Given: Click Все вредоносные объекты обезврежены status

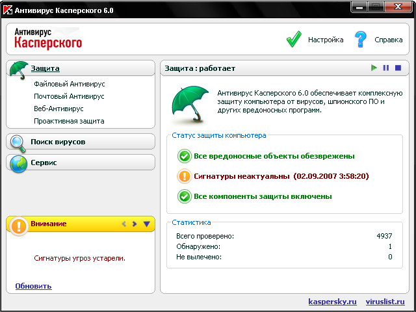Looking at the screenshot, I should pos(274,156).
